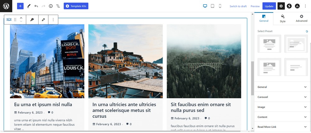Switch to tablet preview device icon
This screenshot has height=133, width=311.
(x=212, y=6)
